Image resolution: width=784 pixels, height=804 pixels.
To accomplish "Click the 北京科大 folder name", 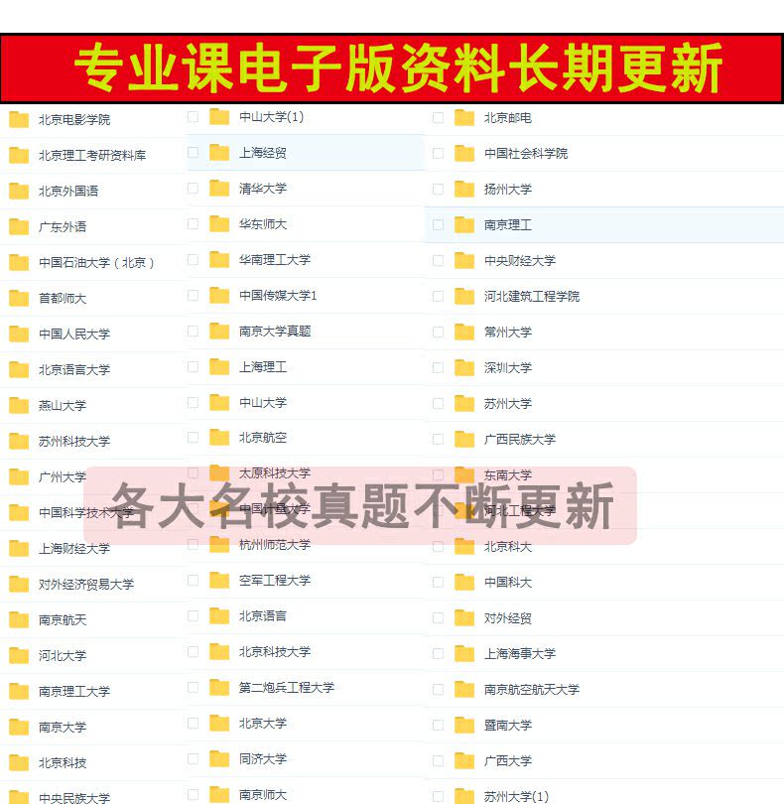I will [508, 547].
